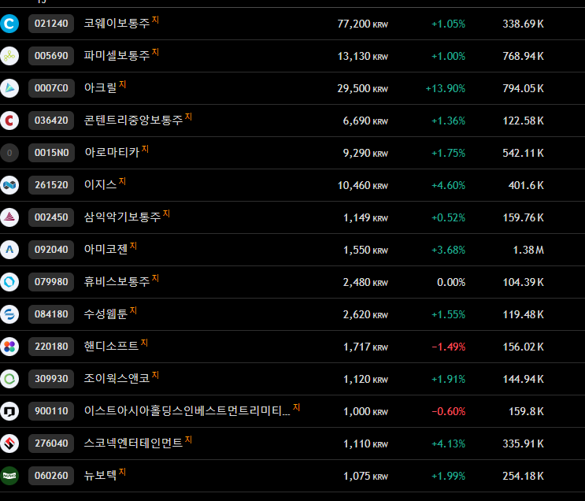Click the 수성웹툰 logo icon
Screen dimensions: 585x501
9,314
